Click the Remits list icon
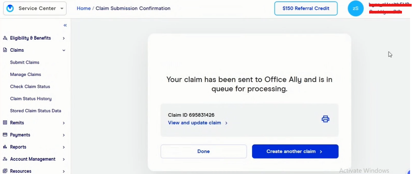Image resolution: width=412 pixels, height=174 pixels. click(x=5, y=123)
